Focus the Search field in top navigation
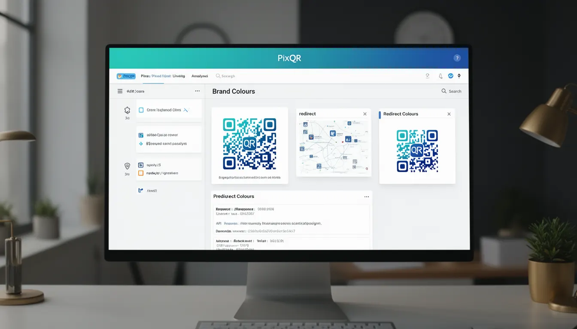The image size is (577, 329). pos(226,76)
